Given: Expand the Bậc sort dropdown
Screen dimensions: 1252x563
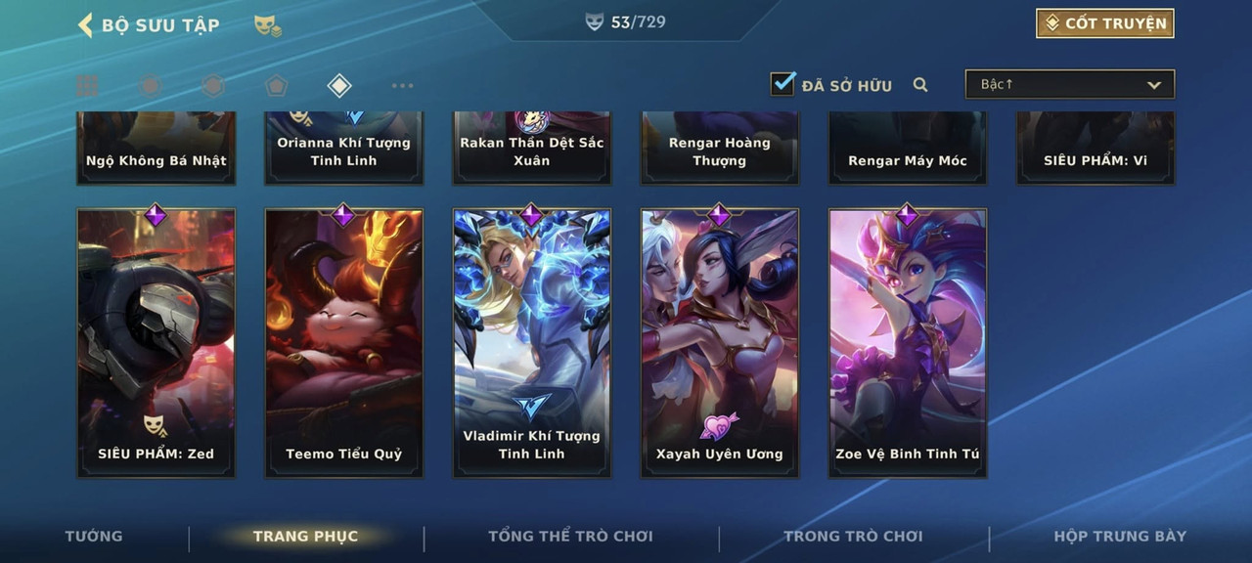Looking at the screenshot, I should coord(1070,85).
